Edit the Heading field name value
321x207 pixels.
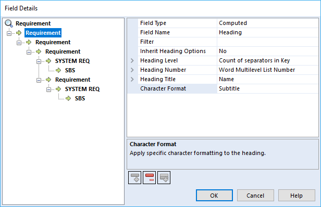(267, 32)
